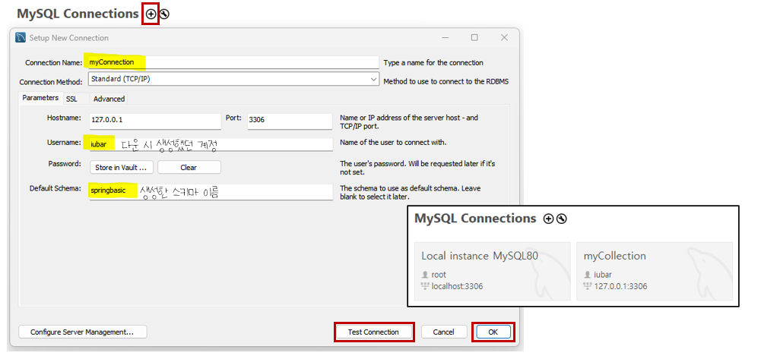This screenshot has height=359, width=758.
Task: Click 'Connection Name:' label
Action: pos(54,63)
